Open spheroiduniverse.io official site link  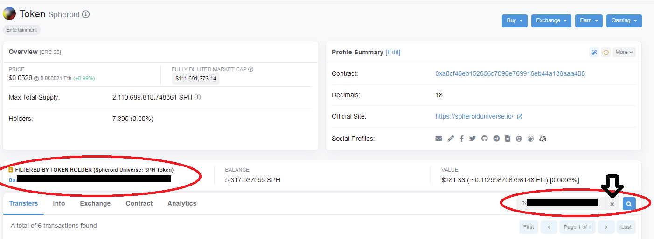[474, 117]
